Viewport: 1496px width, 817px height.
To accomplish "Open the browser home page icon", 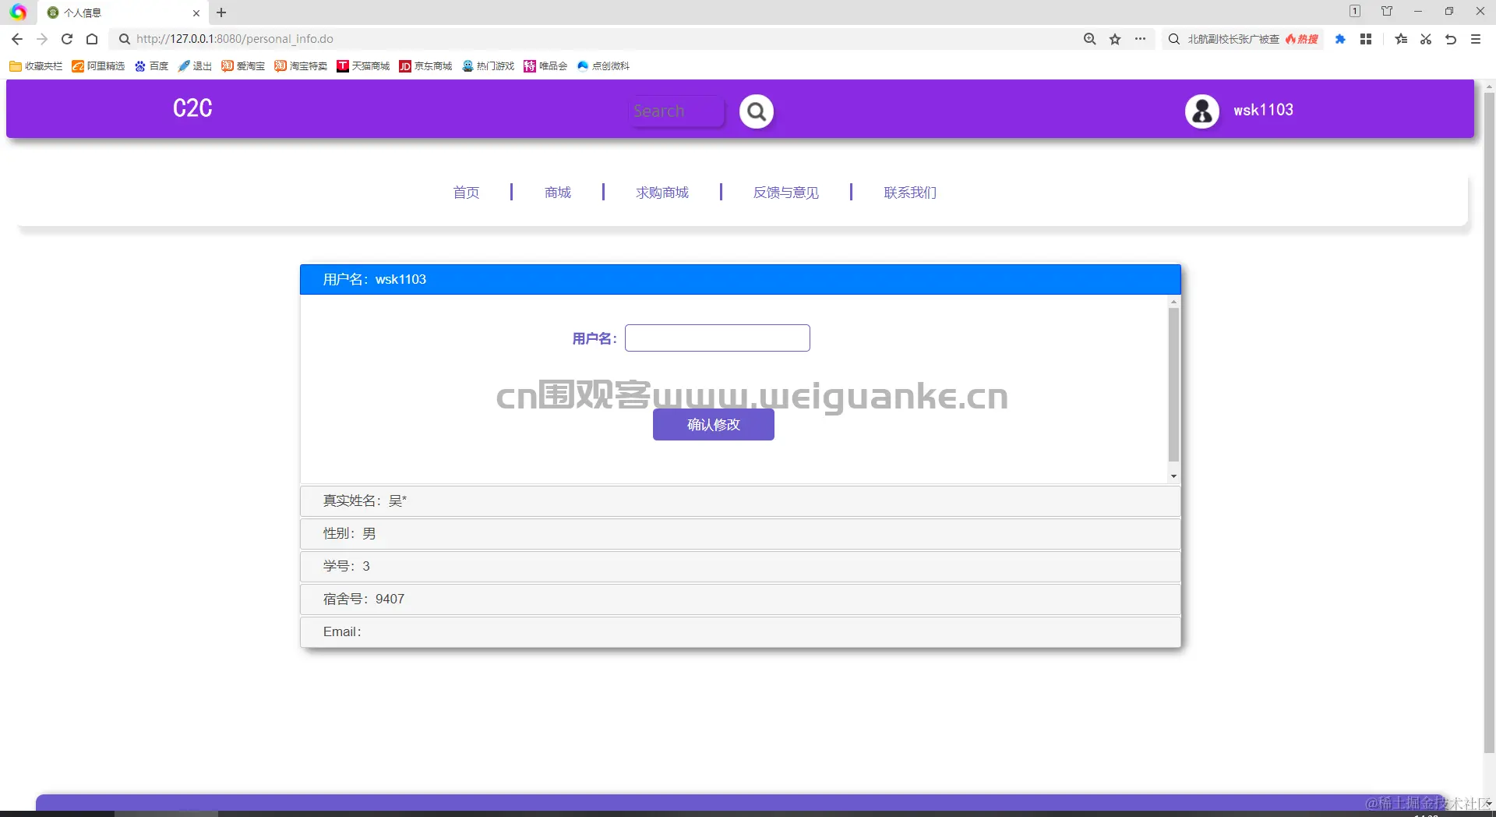I will (92, 39).
